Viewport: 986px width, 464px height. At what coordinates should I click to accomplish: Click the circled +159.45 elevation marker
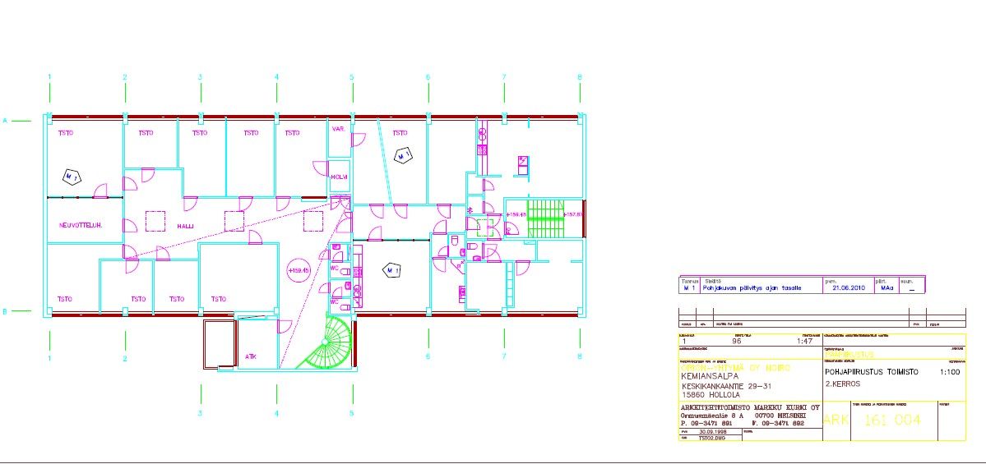(x=298, y=270)
